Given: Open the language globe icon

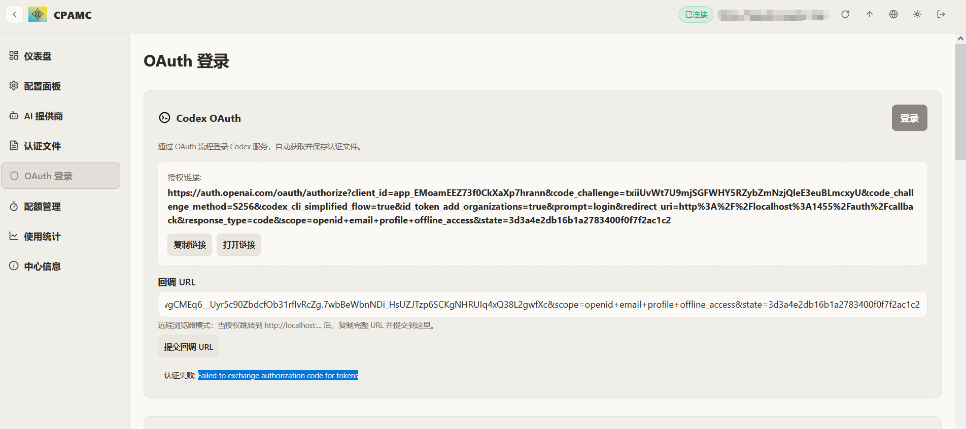Looking at the screenshot, I should pos(893,14).
